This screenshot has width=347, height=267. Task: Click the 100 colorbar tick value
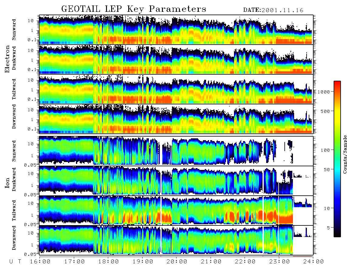[325, 150]
